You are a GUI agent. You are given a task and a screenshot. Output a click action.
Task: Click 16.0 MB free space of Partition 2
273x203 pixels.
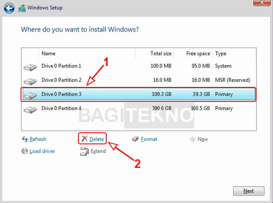pyautogui.click(x=201, y=80)
